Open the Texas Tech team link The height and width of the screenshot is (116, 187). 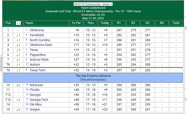pyautogui.click(x=38, y=70)
